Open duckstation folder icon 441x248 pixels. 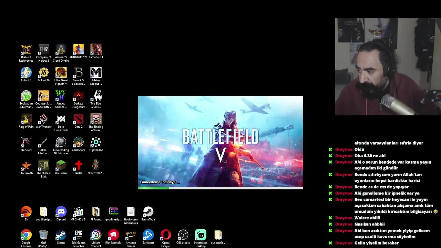(x=218, y=237)
